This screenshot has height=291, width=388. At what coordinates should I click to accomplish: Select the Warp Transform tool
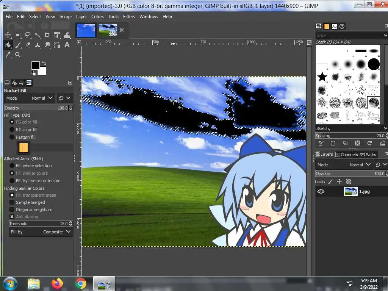click(67, 35)
